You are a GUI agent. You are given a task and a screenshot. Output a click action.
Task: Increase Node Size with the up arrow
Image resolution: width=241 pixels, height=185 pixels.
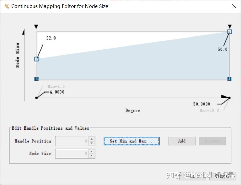(x=92, y=152)
